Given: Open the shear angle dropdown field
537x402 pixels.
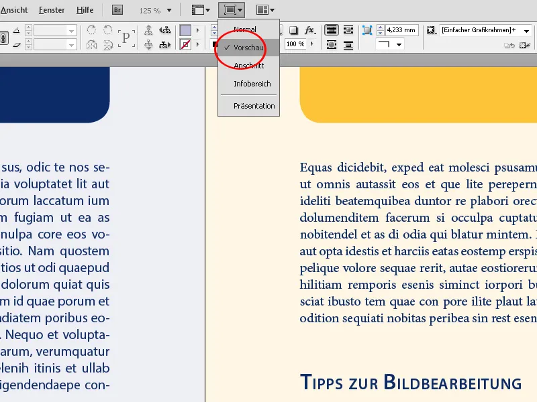Looking at the screenshot, I should [55, 44].
